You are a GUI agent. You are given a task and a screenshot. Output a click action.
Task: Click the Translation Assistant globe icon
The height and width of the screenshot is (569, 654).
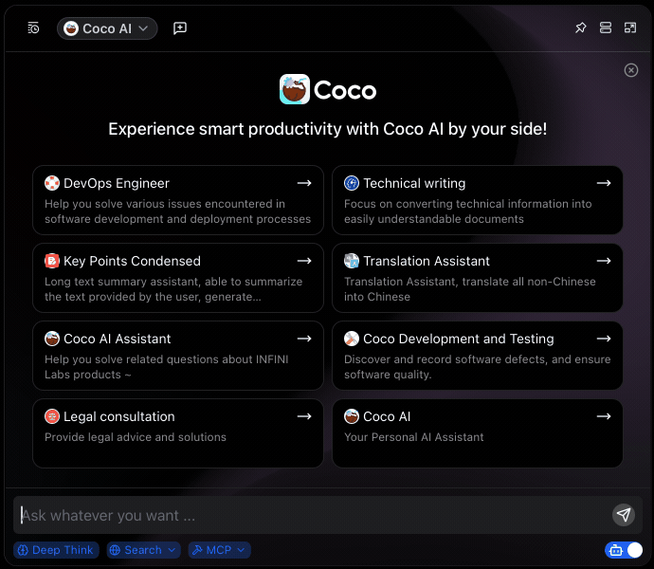[x=352, y=261]
